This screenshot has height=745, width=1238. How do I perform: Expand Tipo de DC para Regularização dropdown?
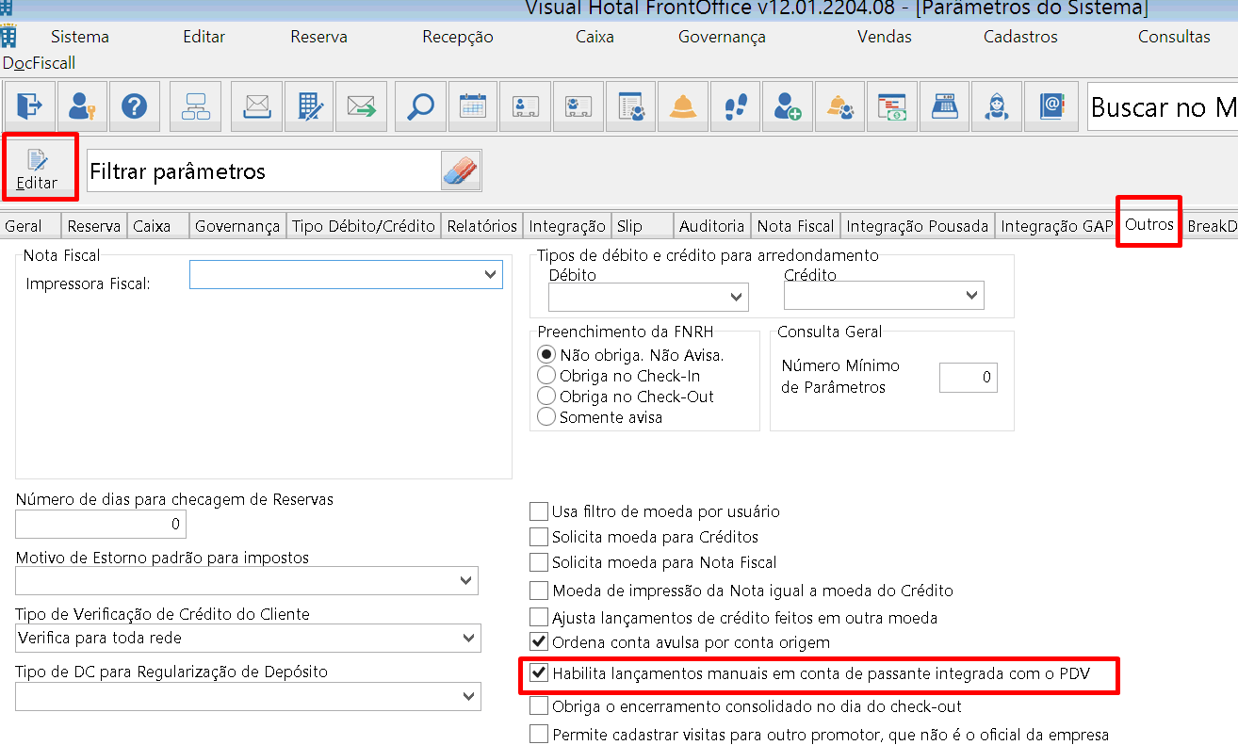pos(469,696)
